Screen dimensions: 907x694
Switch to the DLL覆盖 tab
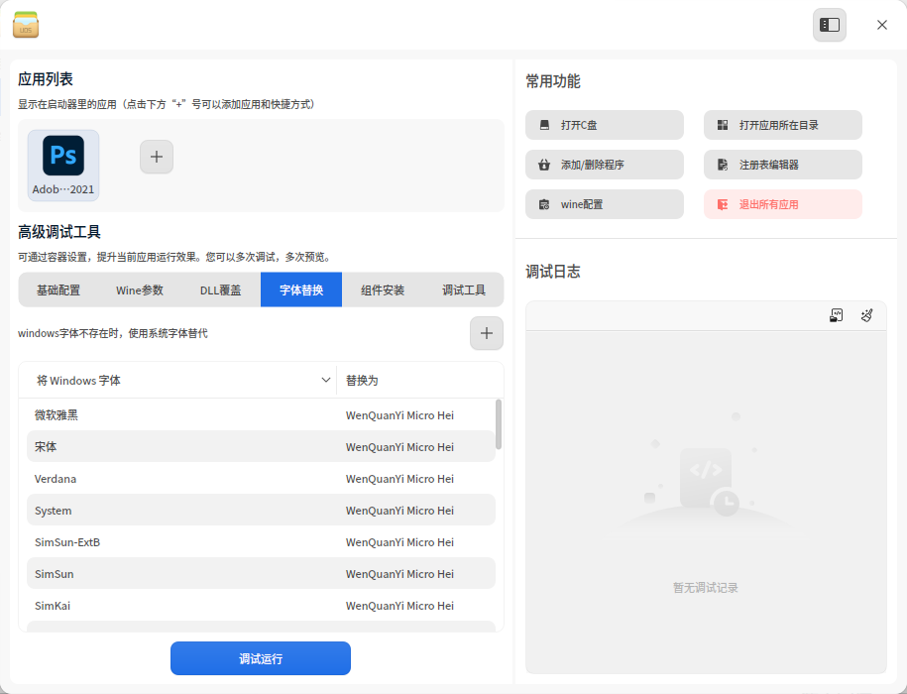220,289
